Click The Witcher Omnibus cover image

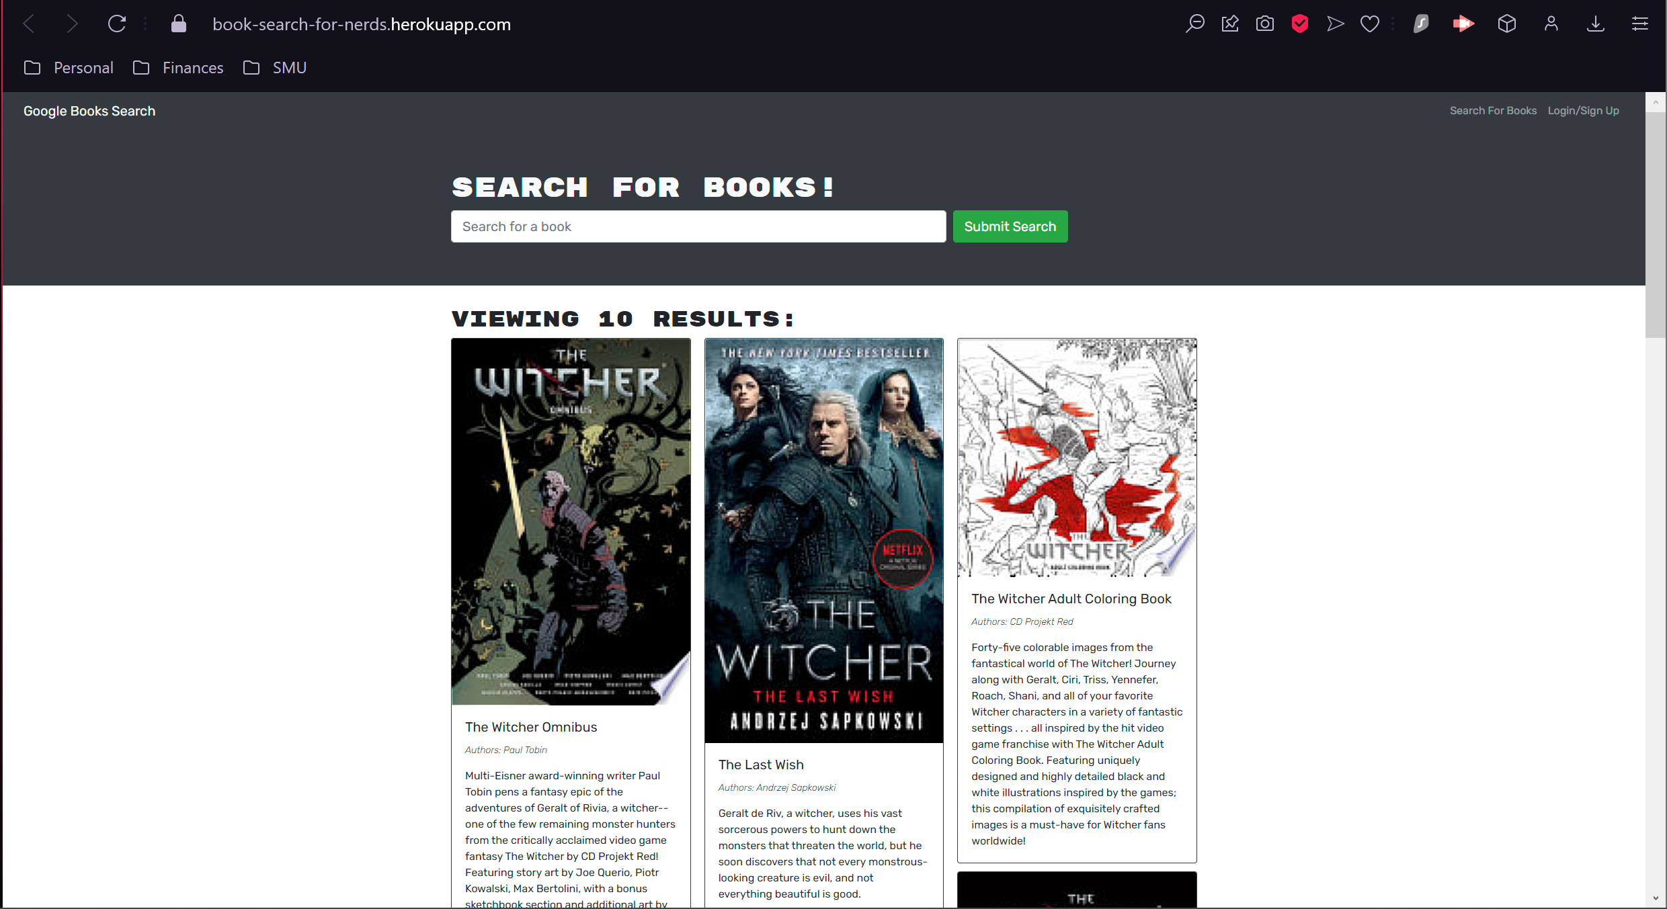pos(571,521)
